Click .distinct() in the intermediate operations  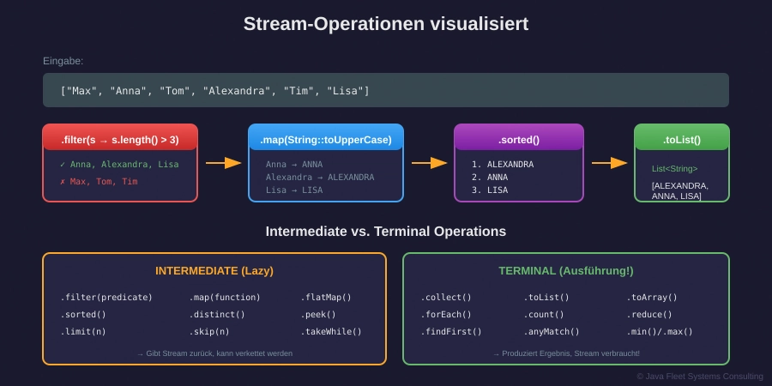(x=217, y=315)
